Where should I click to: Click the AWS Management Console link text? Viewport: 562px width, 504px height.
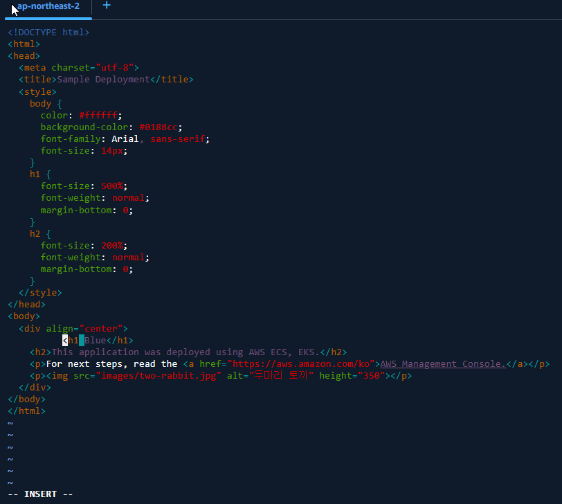443,364
